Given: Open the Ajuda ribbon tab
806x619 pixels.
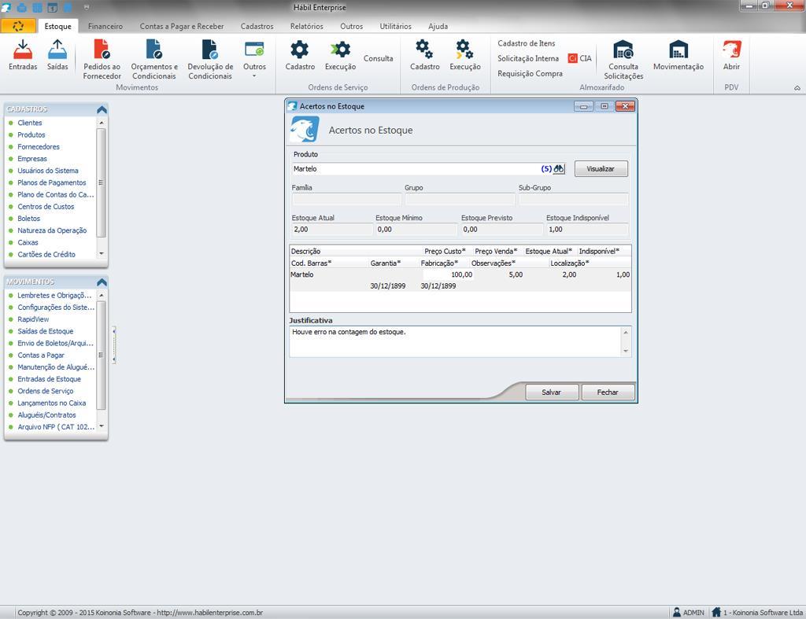Looking at the screenshot, I should [x=438, y=26].
